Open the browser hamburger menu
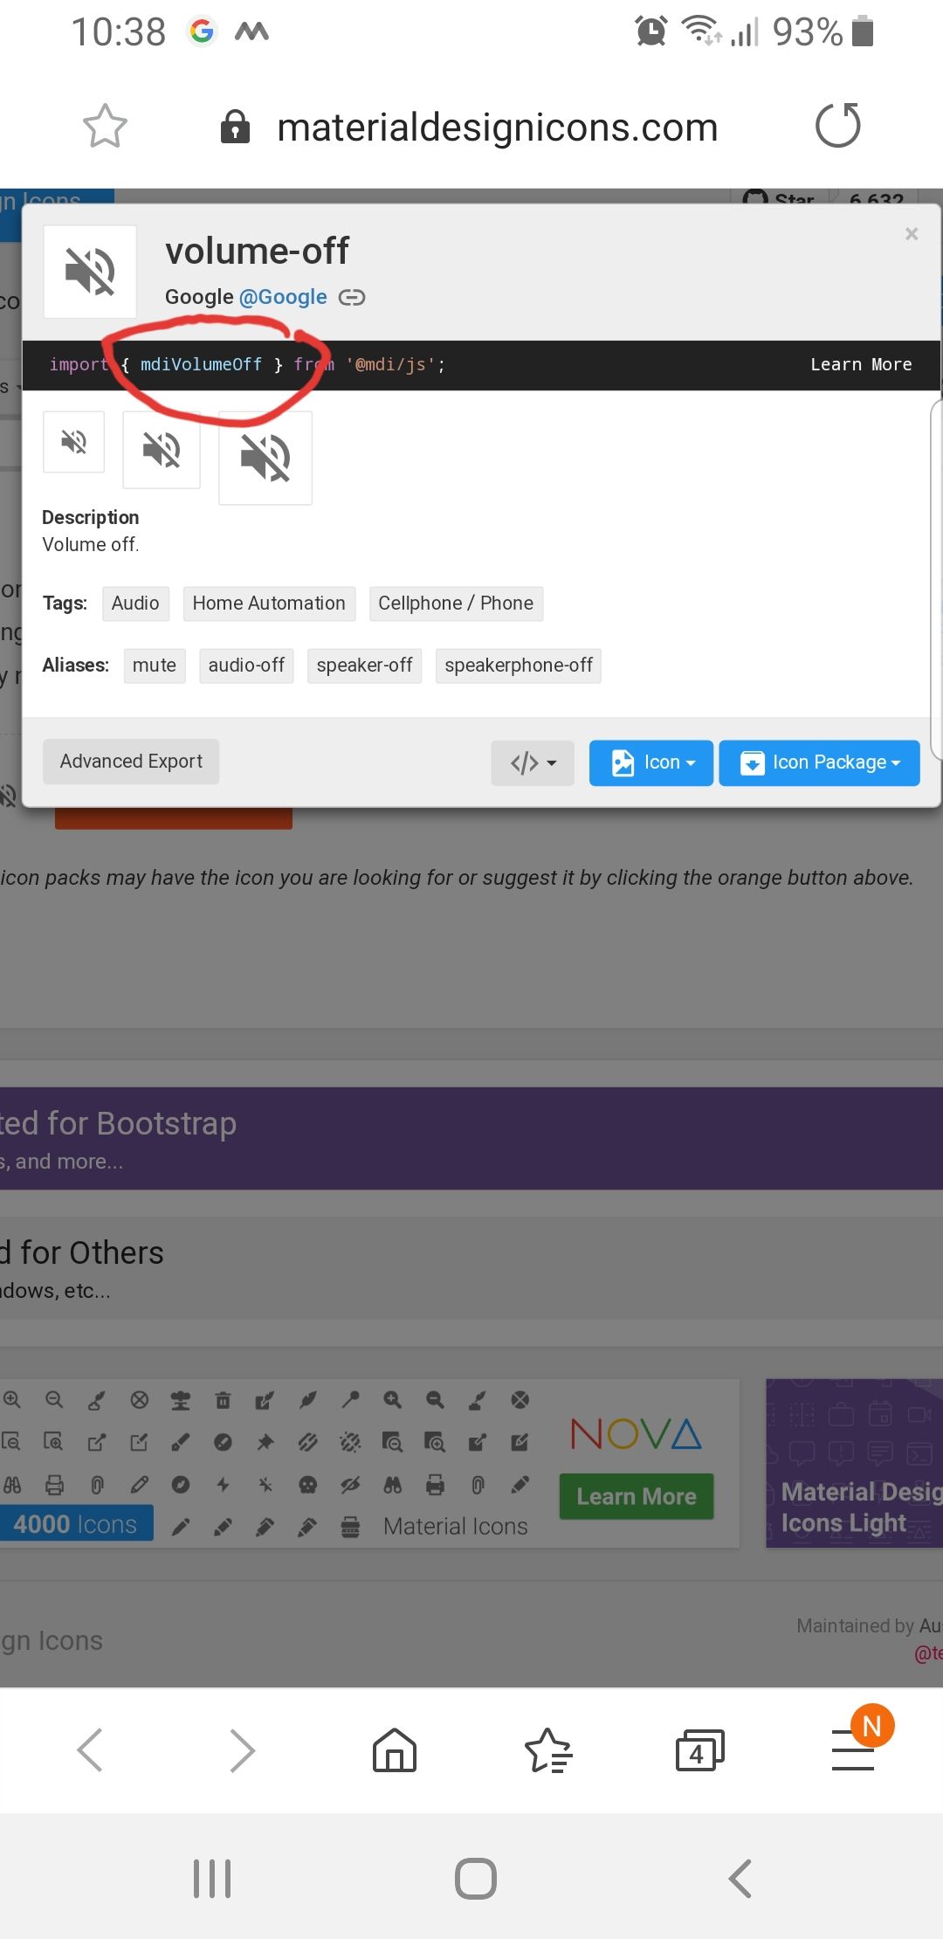943x1939 pixels. 854,1750
